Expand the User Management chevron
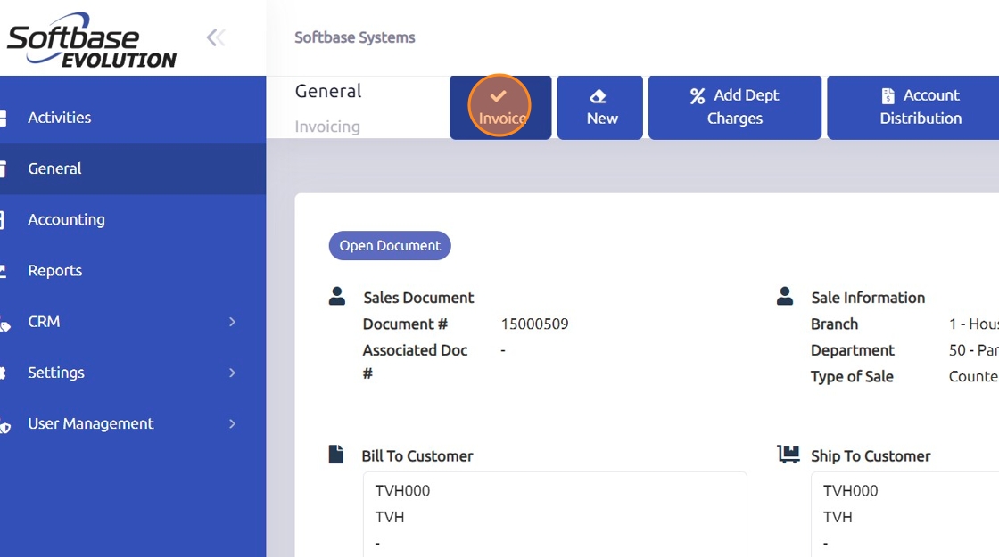 click(232, 423)
